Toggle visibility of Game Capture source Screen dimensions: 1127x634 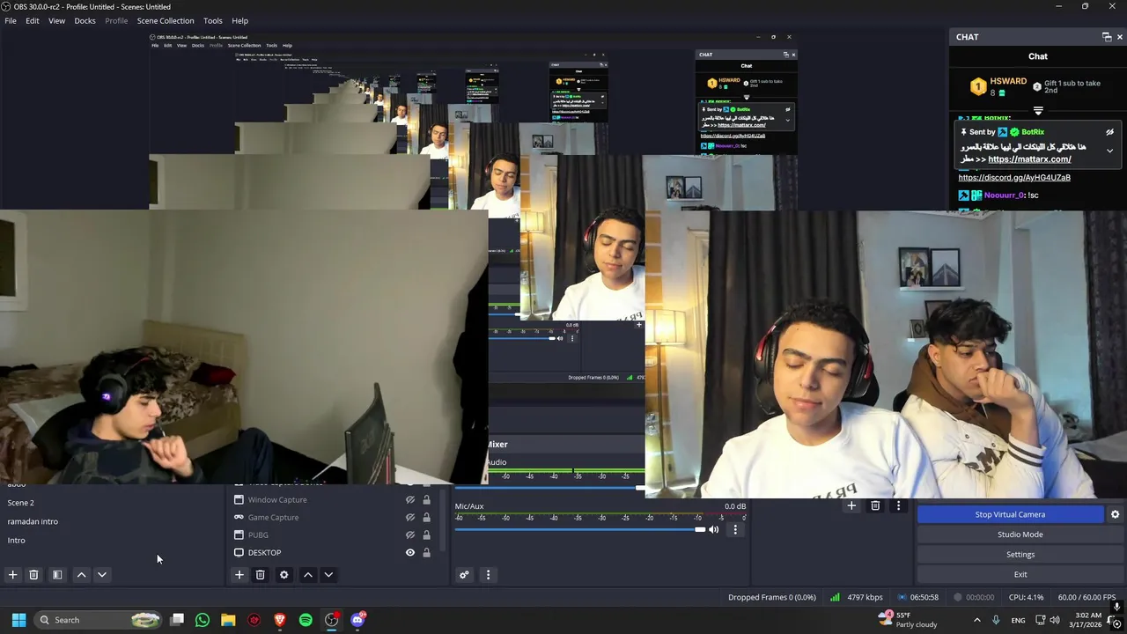[409, 517]
